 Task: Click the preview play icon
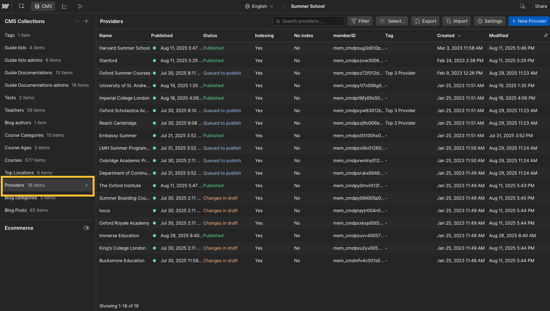point(80,6)
